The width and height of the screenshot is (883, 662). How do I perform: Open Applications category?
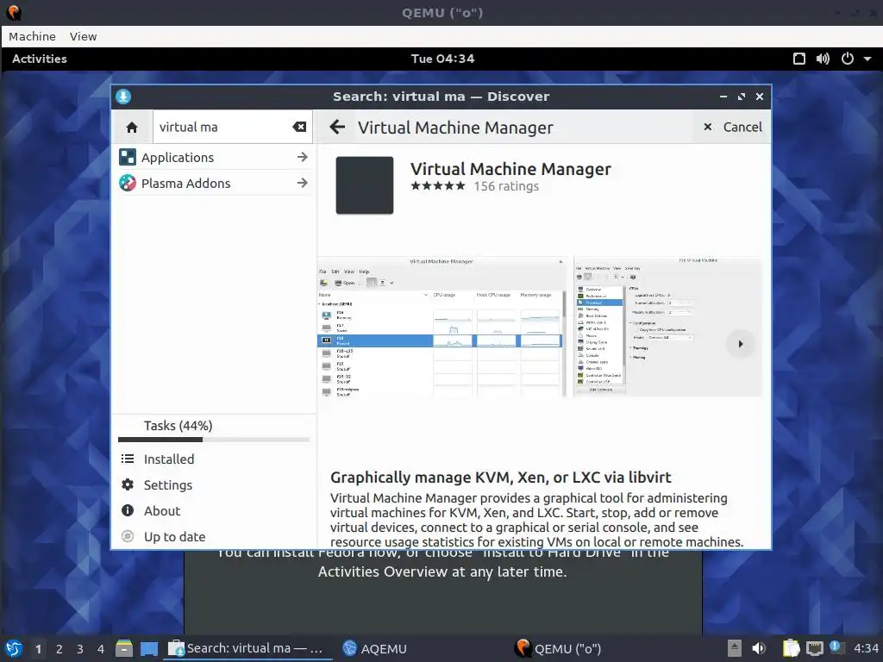(x=214, y=158)
